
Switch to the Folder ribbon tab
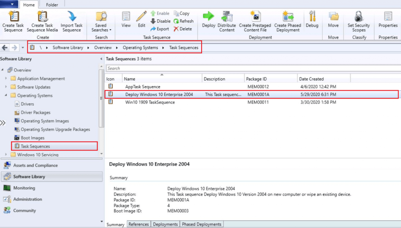click(52, 5)
